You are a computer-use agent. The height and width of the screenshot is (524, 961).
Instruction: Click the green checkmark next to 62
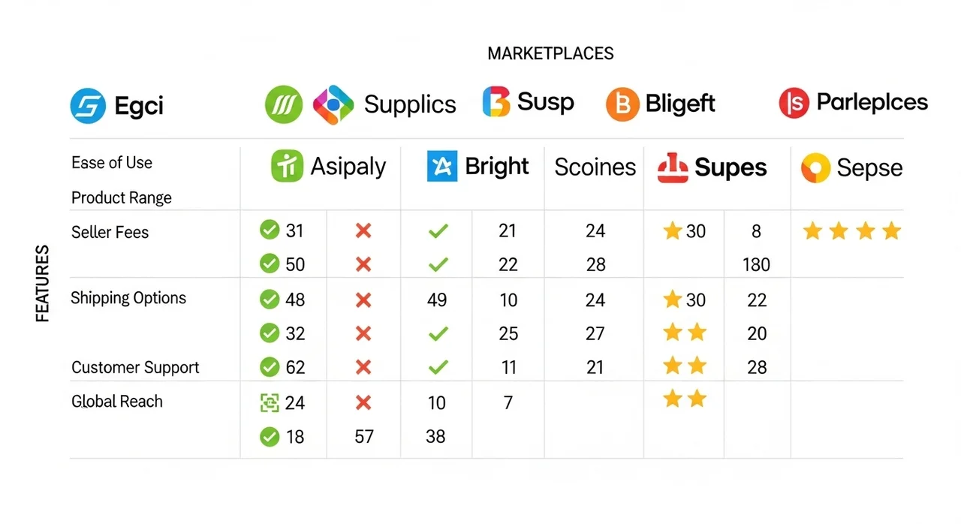click(x=269, y=367)
